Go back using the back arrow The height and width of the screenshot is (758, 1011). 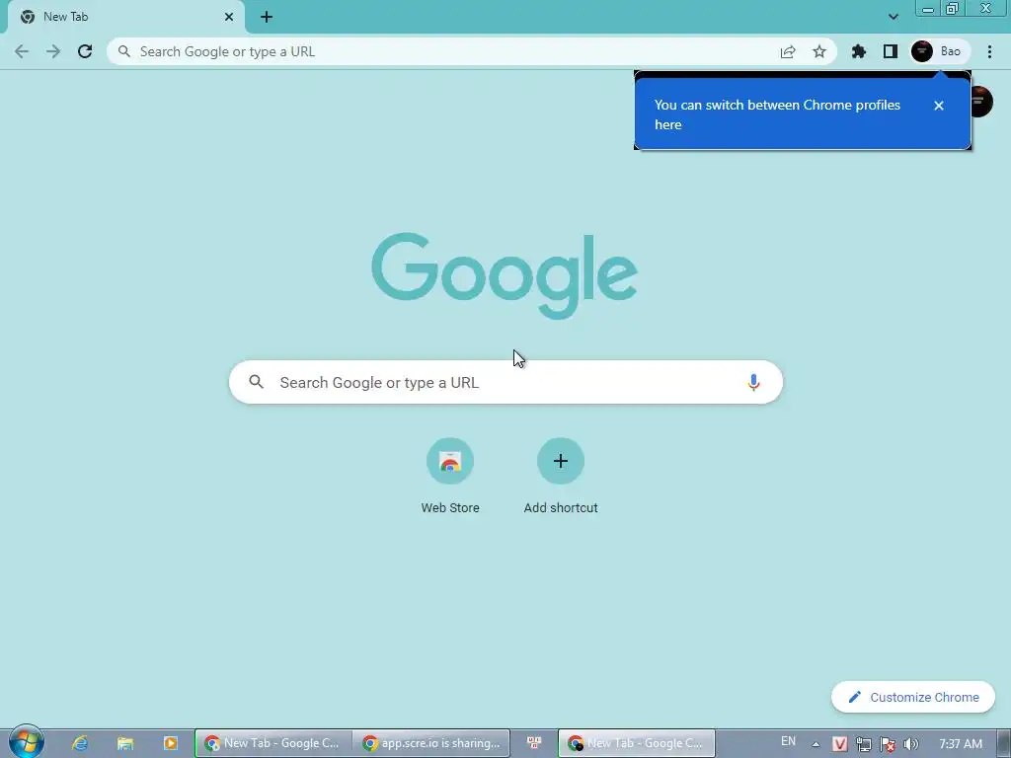click(x=22, y=51)
